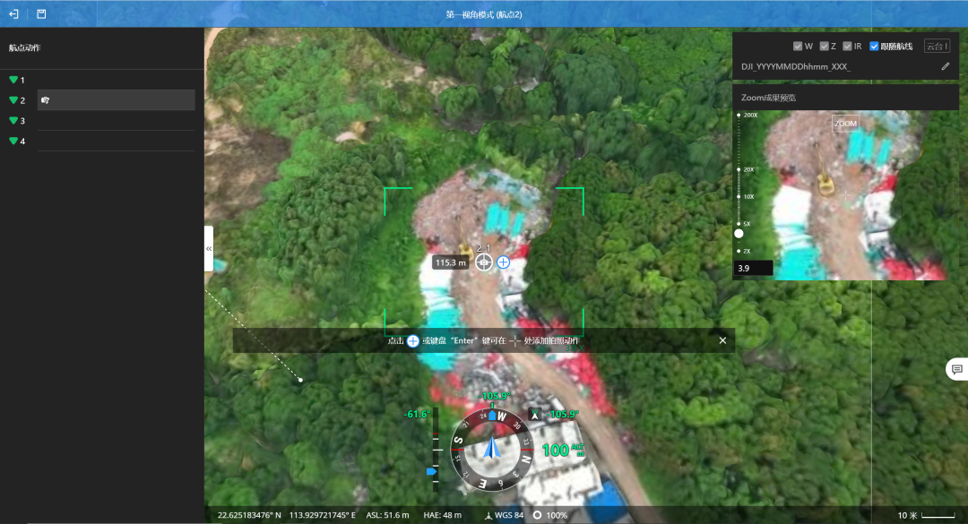Toggle the IR camera checkbox
The image size is (968, 524).
tap(847, 47)
